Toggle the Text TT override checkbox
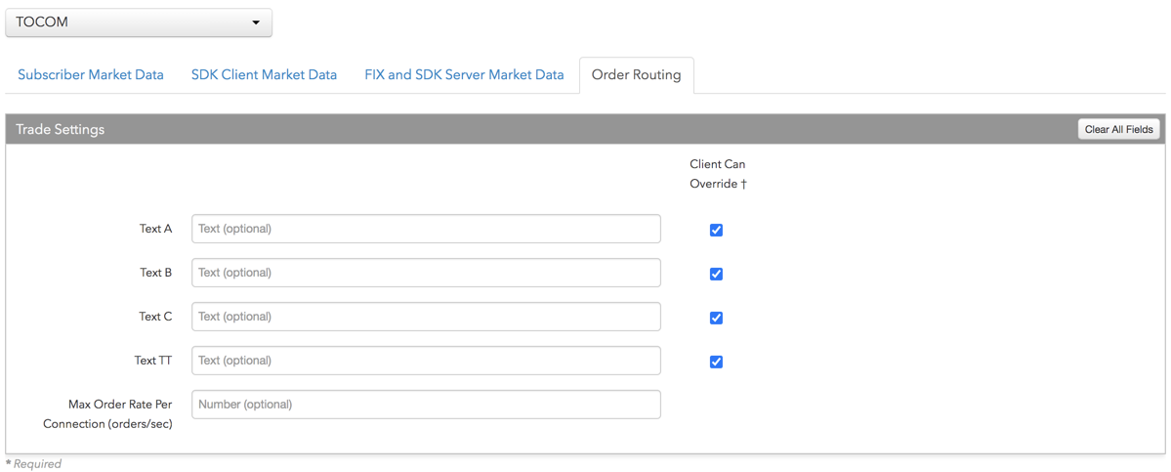1171x472 pixels. tap(716, 363)
